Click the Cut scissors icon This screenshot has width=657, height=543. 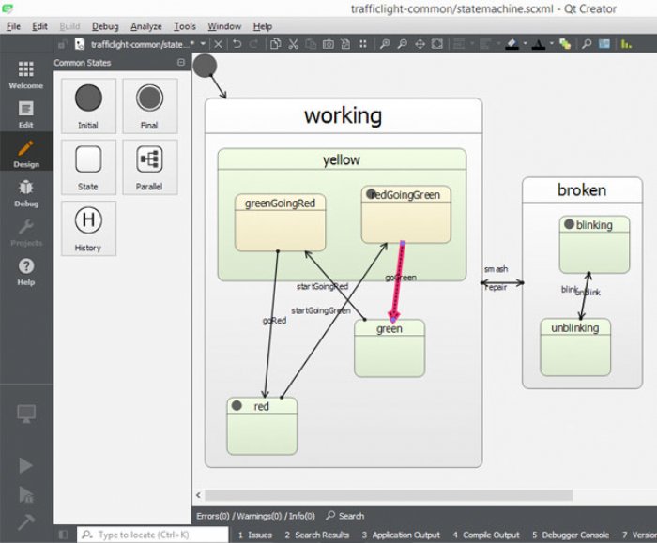tap(293, 44)
